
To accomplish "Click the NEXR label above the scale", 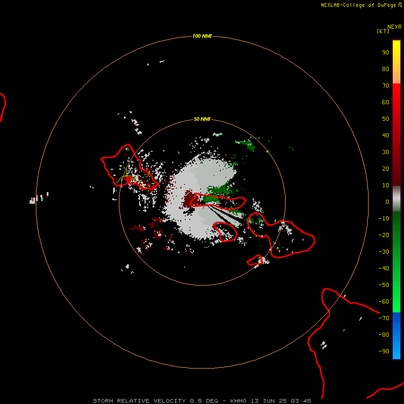I will [395, 27].
